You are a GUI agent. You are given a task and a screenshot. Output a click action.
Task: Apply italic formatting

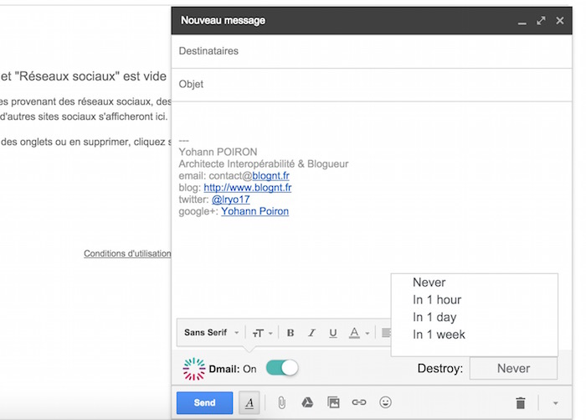(x=311, y=333)
